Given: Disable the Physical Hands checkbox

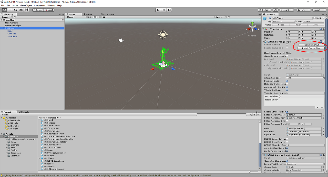Looking at the screenshot, I should pos(287,81).
